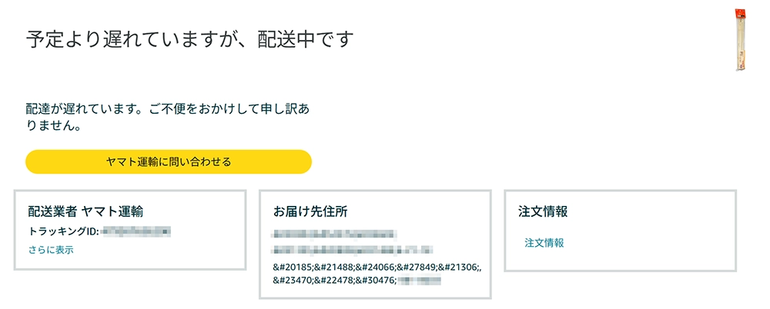
Task: Expand tracking details via さらに表示
Action: pos(51,250)
